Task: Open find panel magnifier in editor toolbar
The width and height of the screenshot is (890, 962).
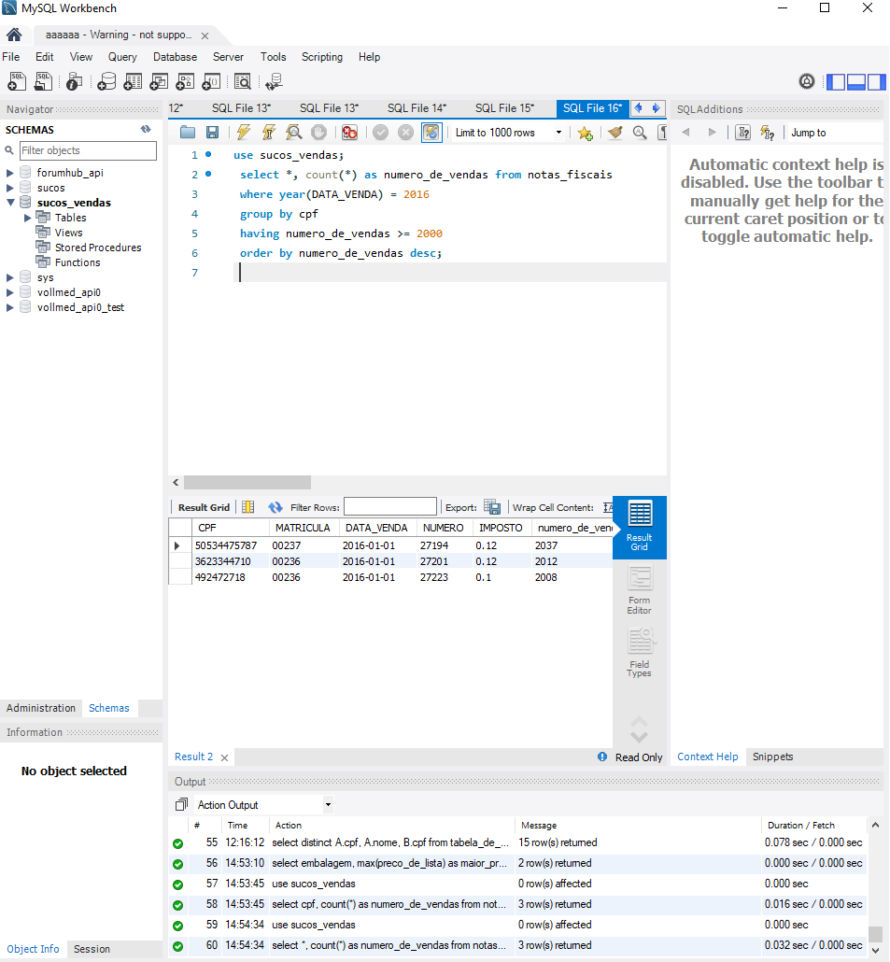Action: (x=640, y=132)
